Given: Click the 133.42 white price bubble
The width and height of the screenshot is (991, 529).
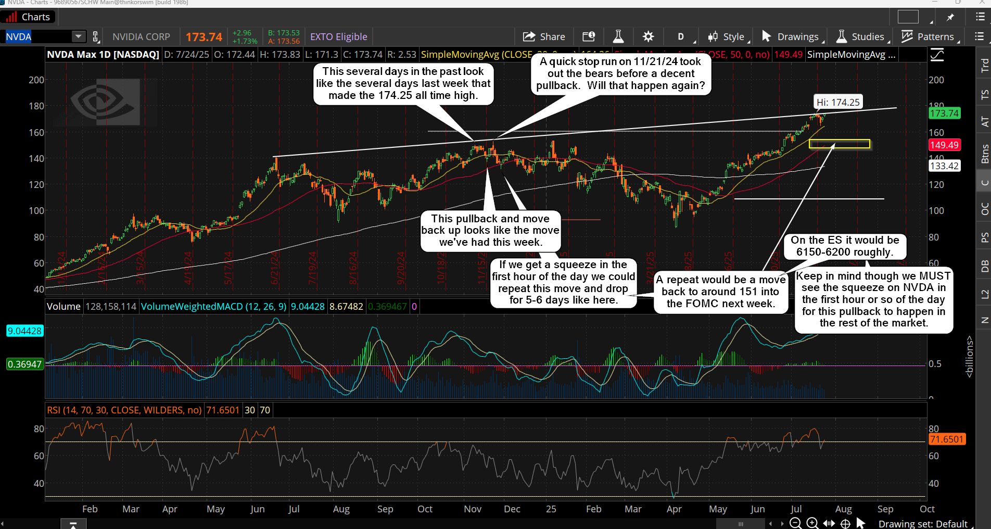Looking at the screenshot, I should click(944, 166).
